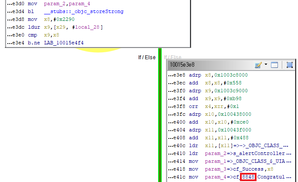Select the e400 add x10,x10,#0xce0 line
The height and width of the screenshot is (182, 298).
pos(208,122)
